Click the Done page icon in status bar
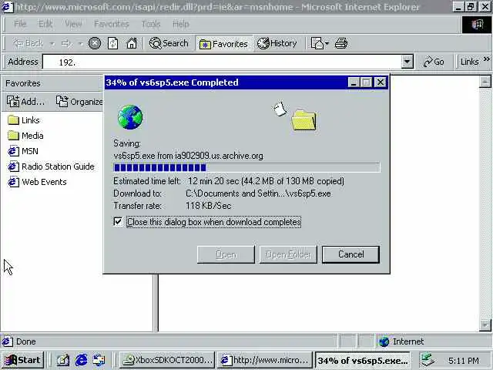This screenshot has height=370, width=493. (8, 341)
